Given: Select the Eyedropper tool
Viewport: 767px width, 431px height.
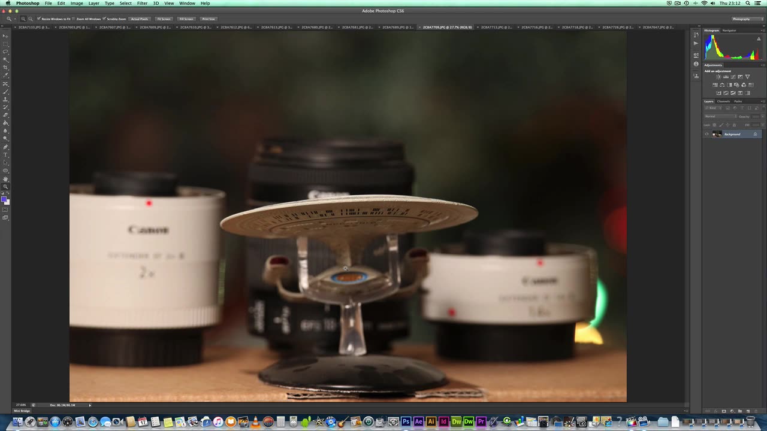Looking at the screenshot, I should pos(6,76).
